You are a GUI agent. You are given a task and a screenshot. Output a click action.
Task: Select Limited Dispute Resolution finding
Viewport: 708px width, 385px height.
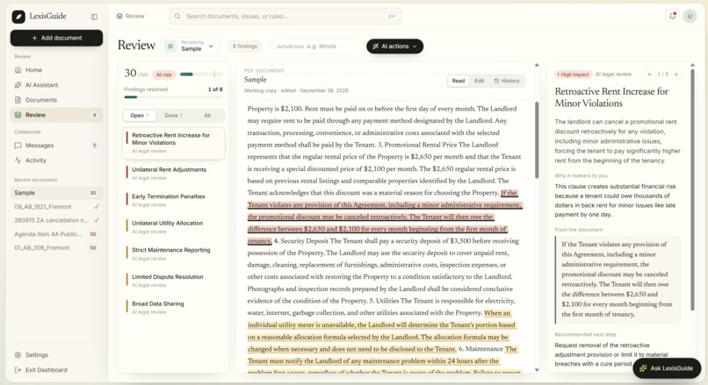click(x=173, y=281)
